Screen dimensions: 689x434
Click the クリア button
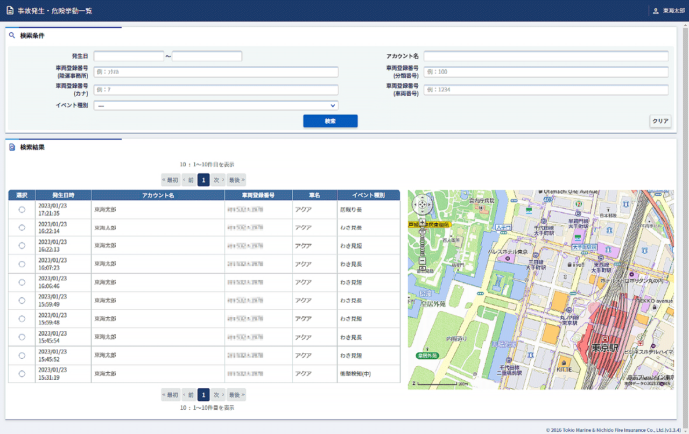[660, 121]
